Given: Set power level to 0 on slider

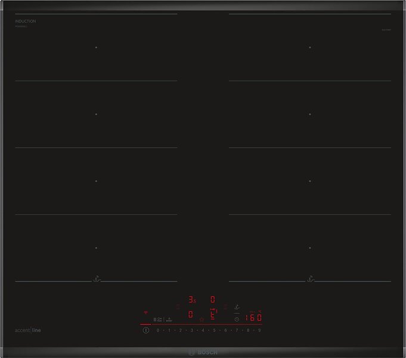Looking at the screenshot, I should pyautogui.click(x=157, y=330).
